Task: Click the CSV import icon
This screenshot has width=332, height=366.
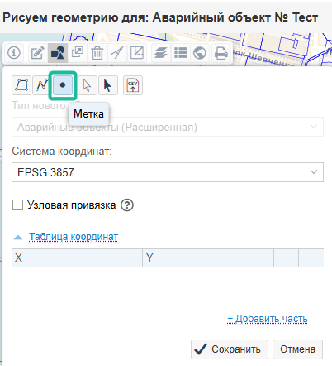Action: 133,85
